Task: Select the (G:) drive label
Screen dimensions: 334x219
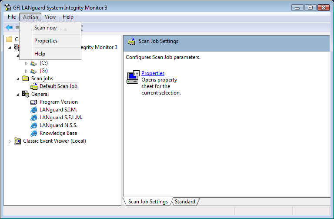Action: [43, 71]
